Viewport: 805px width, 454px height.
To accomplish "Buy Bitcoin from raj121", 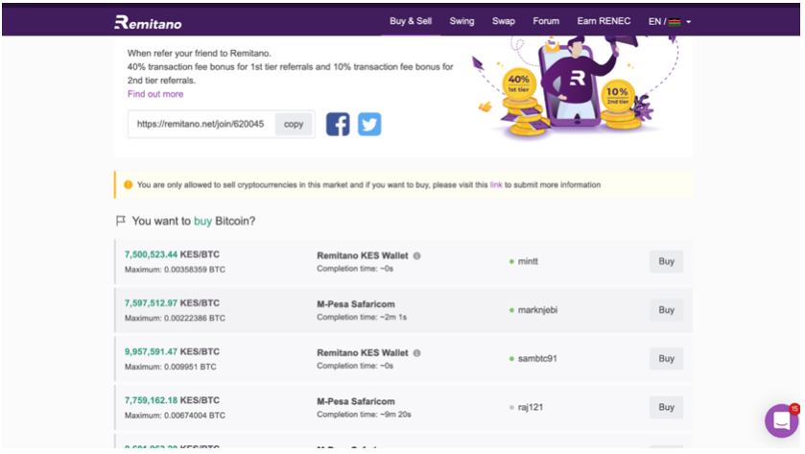I will pos(666,407).
